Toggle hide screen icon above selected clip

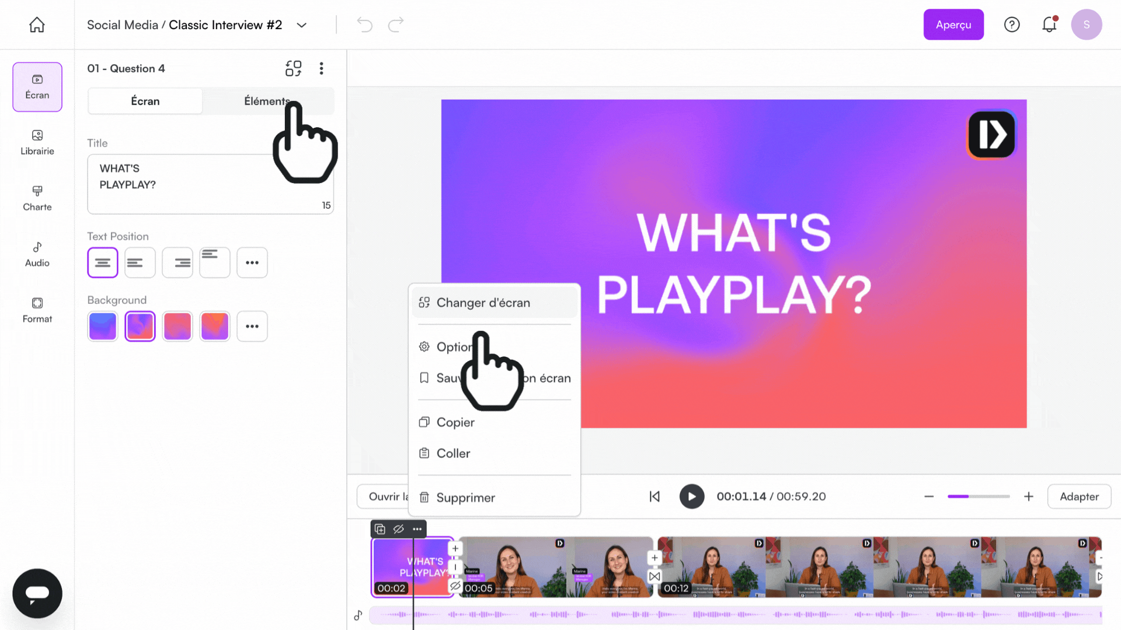click(x=399, y=529)
